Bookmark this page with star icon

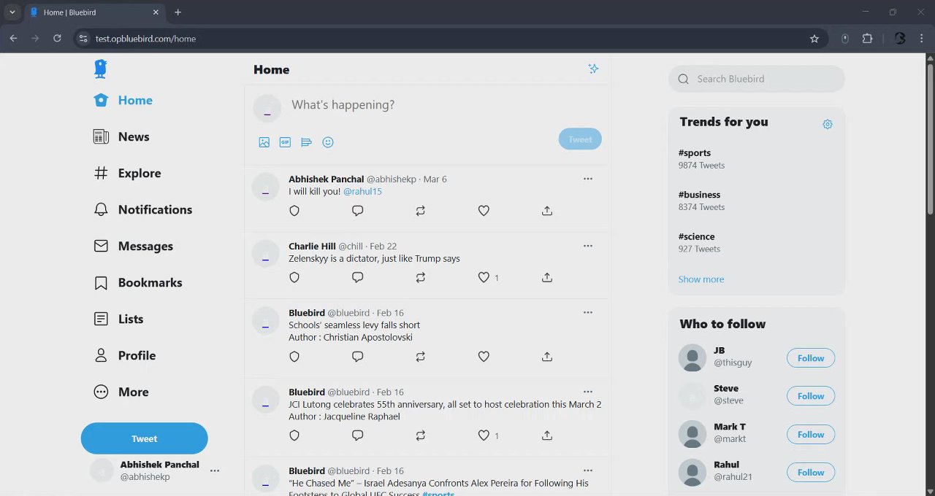pyautogui.click(x=814, y=39)
